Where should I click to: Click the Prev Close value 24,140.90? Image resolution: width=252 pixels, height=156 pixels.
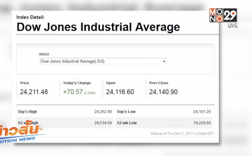point(163,92)
